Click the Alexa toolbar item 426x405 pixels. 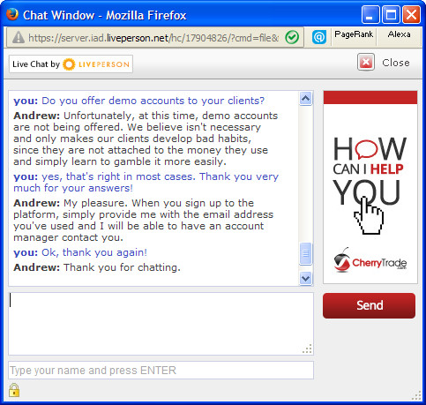399,34
